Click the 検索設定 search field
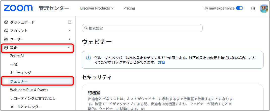Viewport: 270px width, 111px height. [142, 28]
